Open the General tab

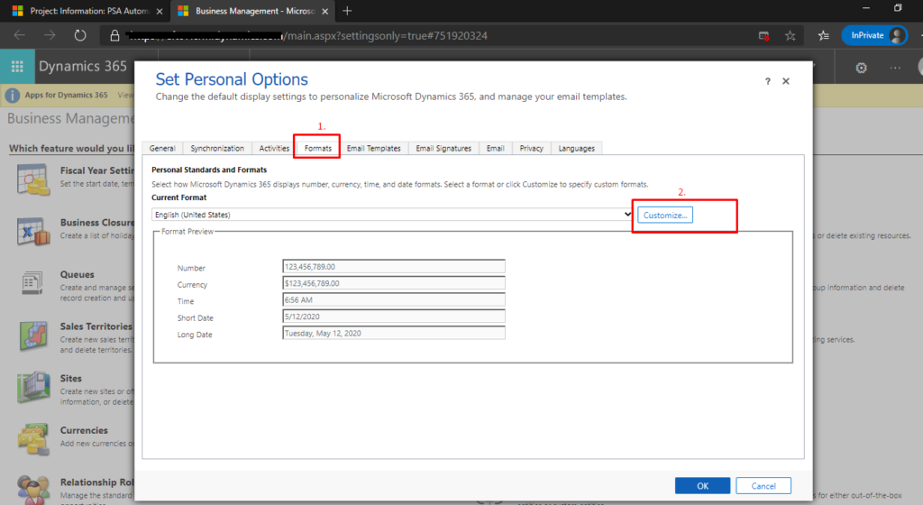[x=162, y=148]
